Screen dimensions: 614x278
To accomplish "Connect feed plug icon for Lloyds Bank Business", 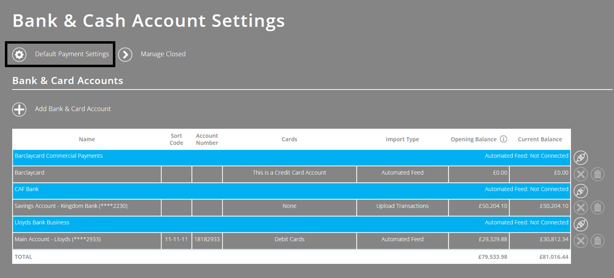I will point(581,225).
